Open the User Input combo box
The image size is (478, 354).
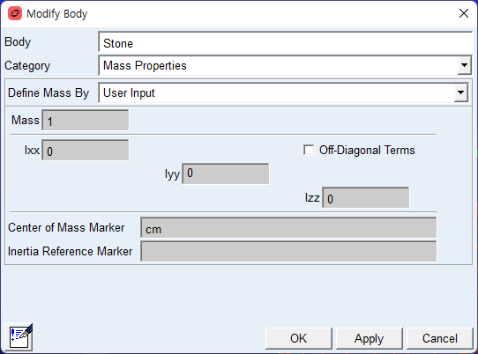pyautogui.click(x=283, y=92)
